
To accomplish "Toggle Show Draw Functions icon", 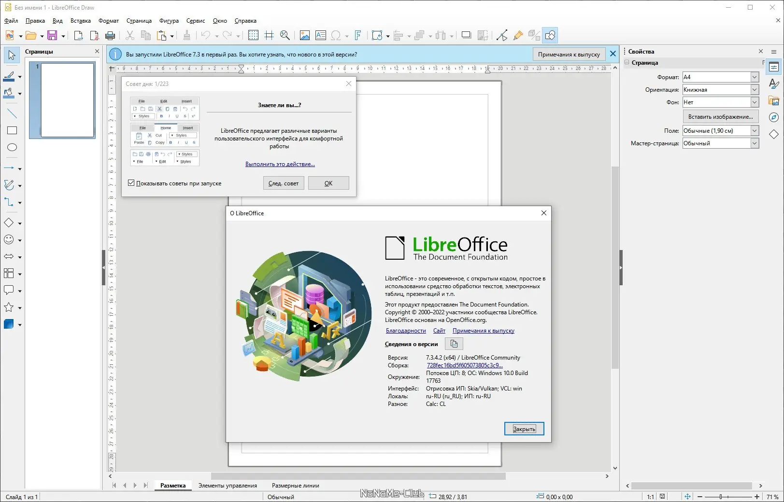I will point(550,35).
